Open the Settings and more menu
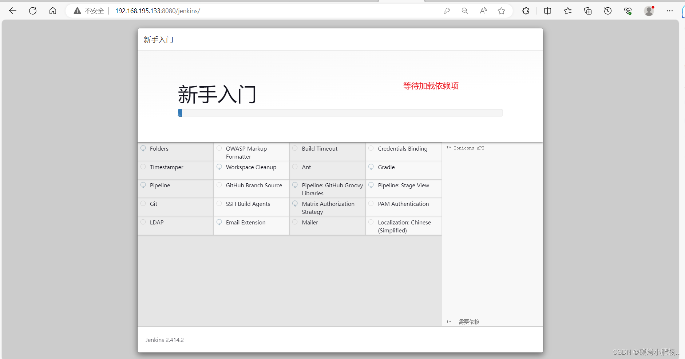This screenshot has height=359, width=685. point(670,11)
